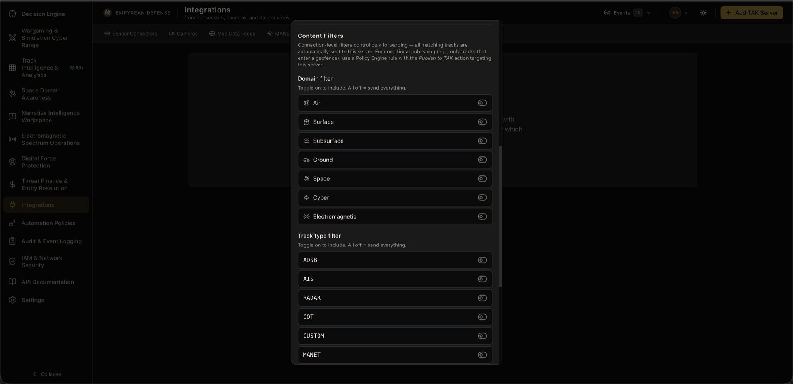Screen dimensions: 793x384
Task: Toggle the COT track type filter
Action: (482, 317)
